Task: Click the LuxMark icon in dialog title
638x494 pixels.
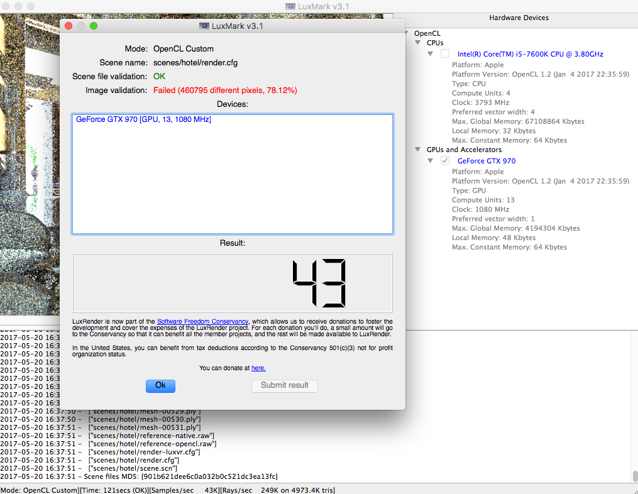Action: click(x=204, y=26)
